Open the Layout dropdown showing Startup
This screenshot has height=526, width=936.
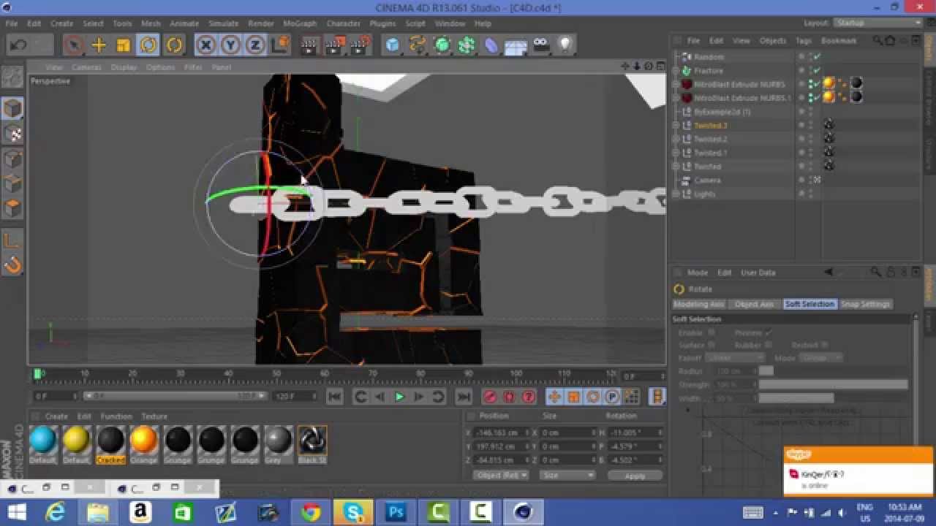(878, 23)
